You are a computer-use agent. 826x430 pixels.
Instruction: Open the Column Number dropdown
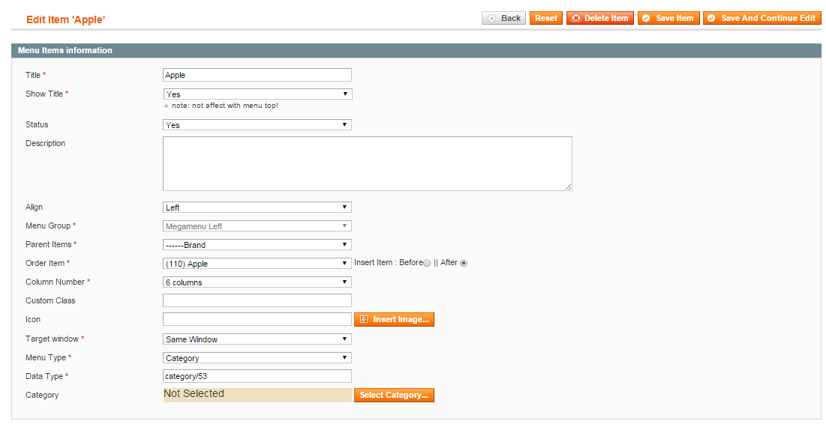[x=257, y=282]
